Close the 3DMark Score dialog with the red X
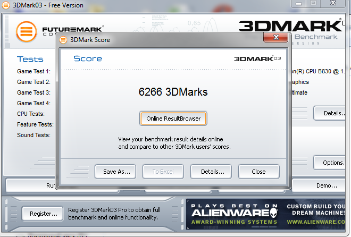 276,37
